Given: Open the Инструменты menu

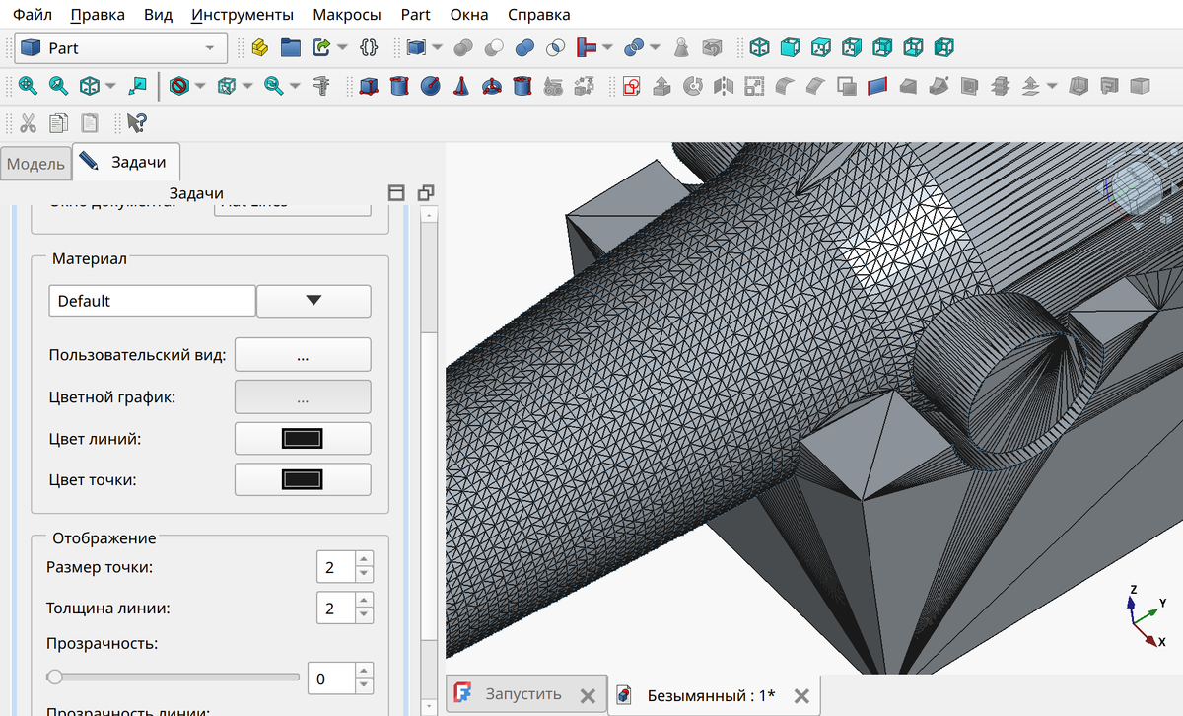Looking at the screenshot, I should click(x=243, y=15).
